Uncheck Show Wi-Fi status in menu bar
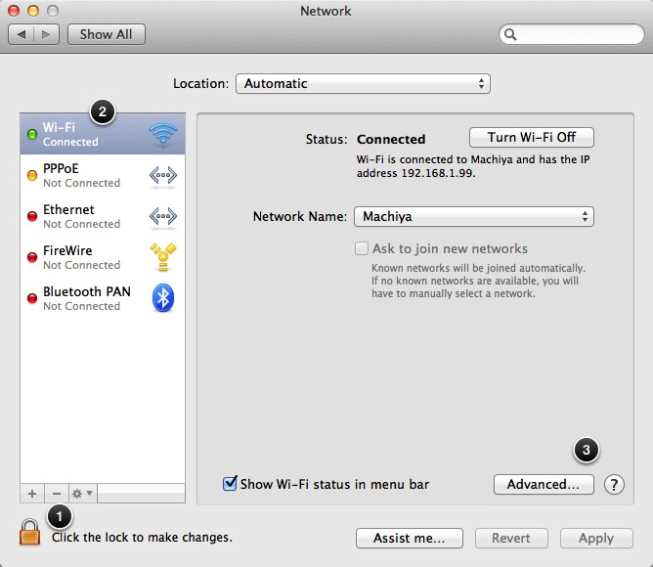The height and width of the screenshot is (567, 653). pyautogui.click(x=230, y=483)
